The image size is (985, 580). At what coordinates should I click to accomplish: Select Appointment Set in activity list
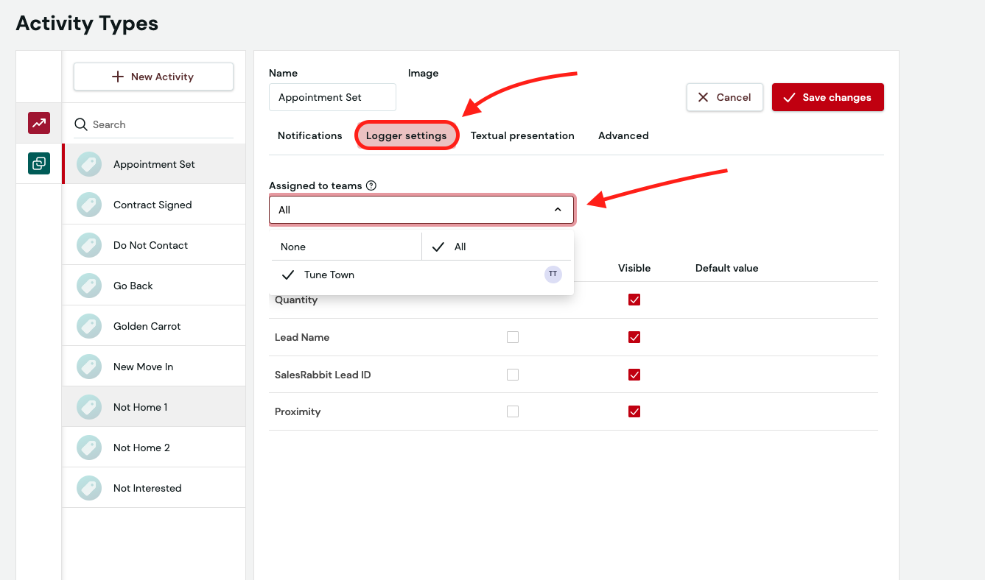pyautogui.click(x=154, y=164)
